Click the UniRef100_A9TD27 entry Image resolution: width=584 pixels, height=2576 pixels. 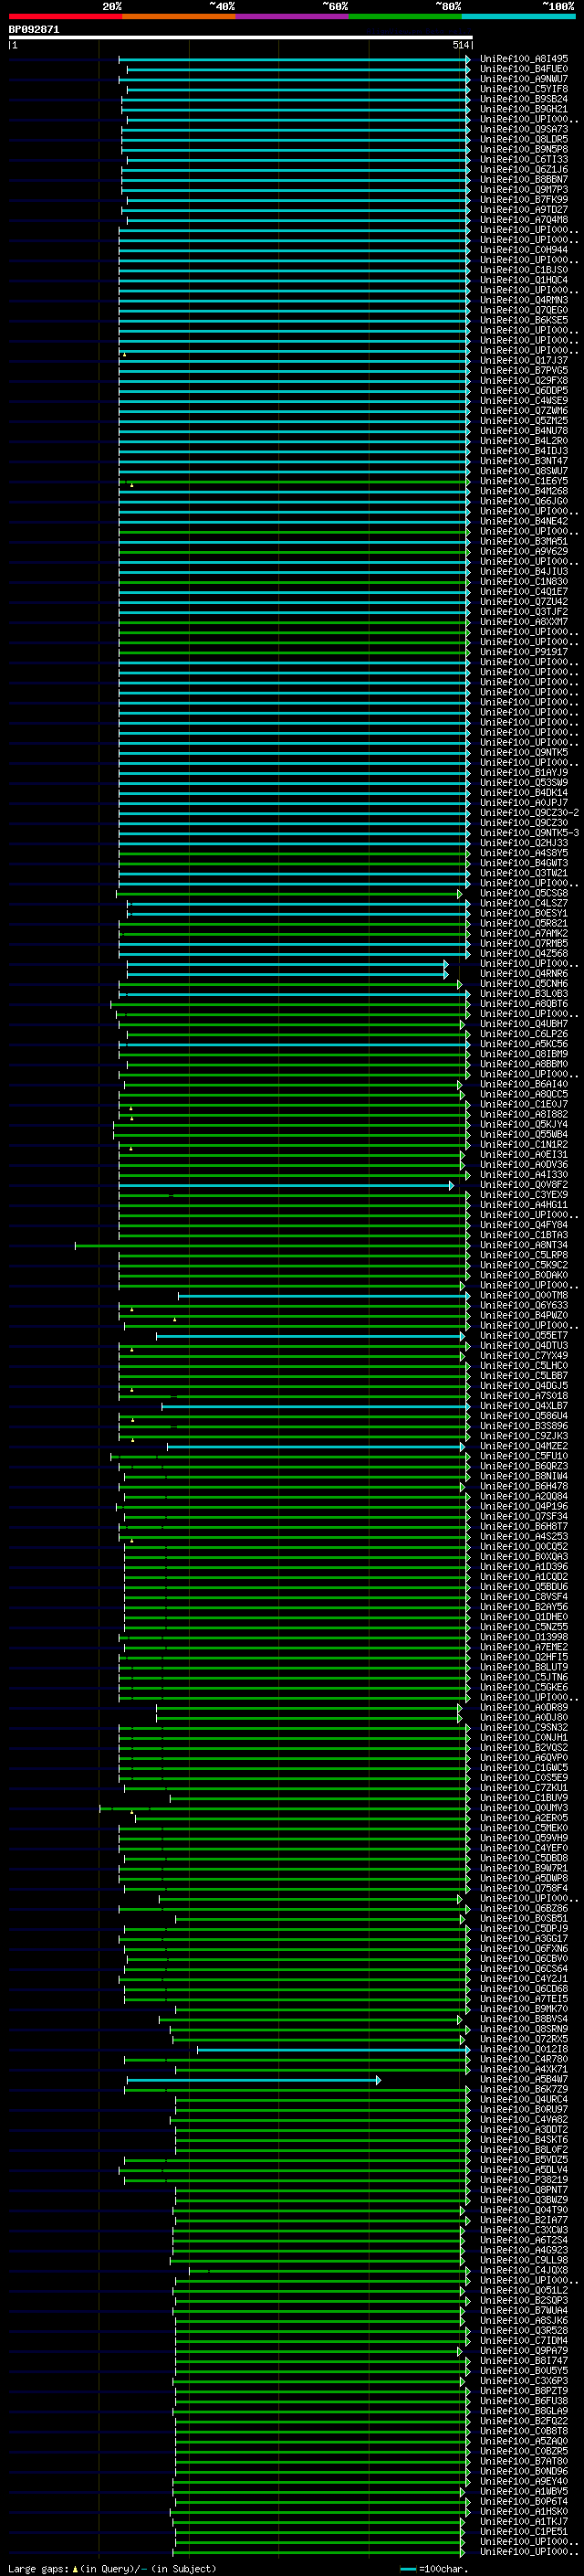(x=524, y=210)
